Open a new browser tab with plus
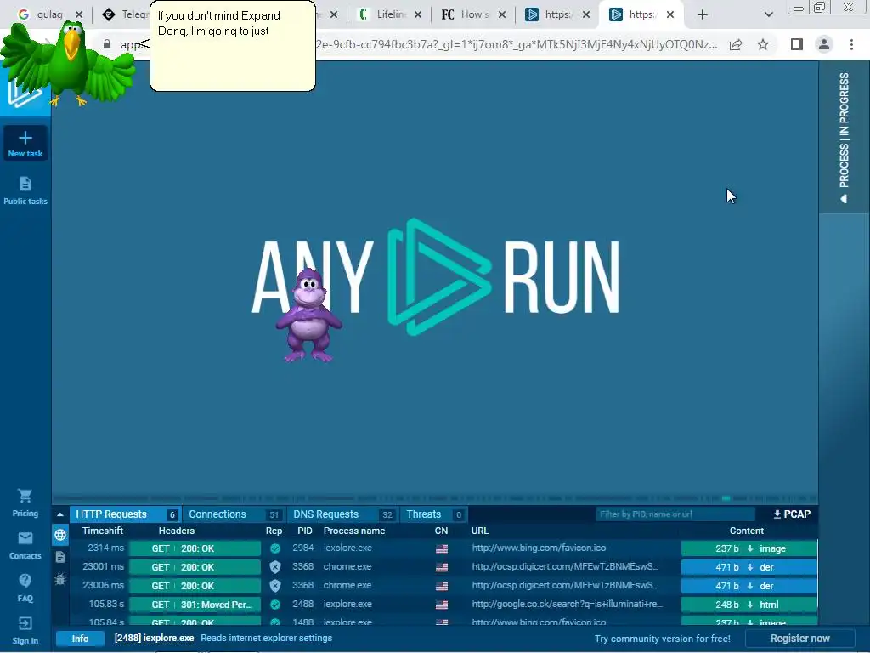Image resolution: width=870 pixels, height=653 pixels. 703,14
